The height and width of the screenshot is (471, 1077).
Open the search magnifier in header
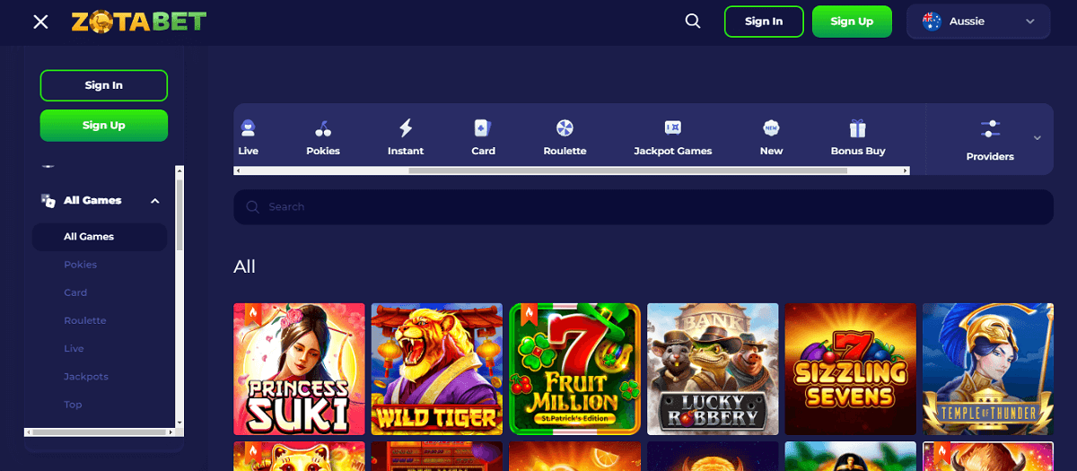693,22
